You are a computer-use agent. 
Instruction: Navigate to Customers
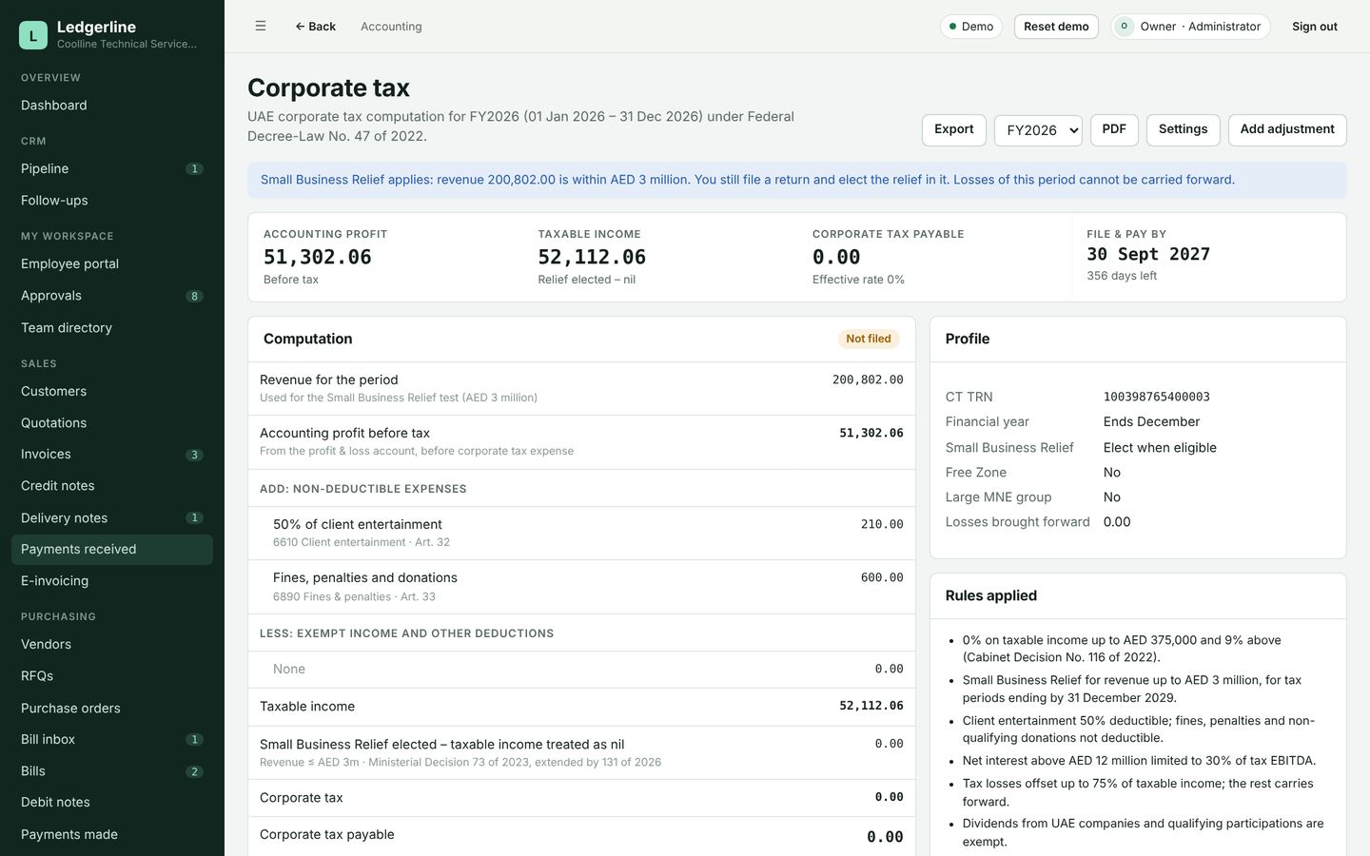(112, 391)
